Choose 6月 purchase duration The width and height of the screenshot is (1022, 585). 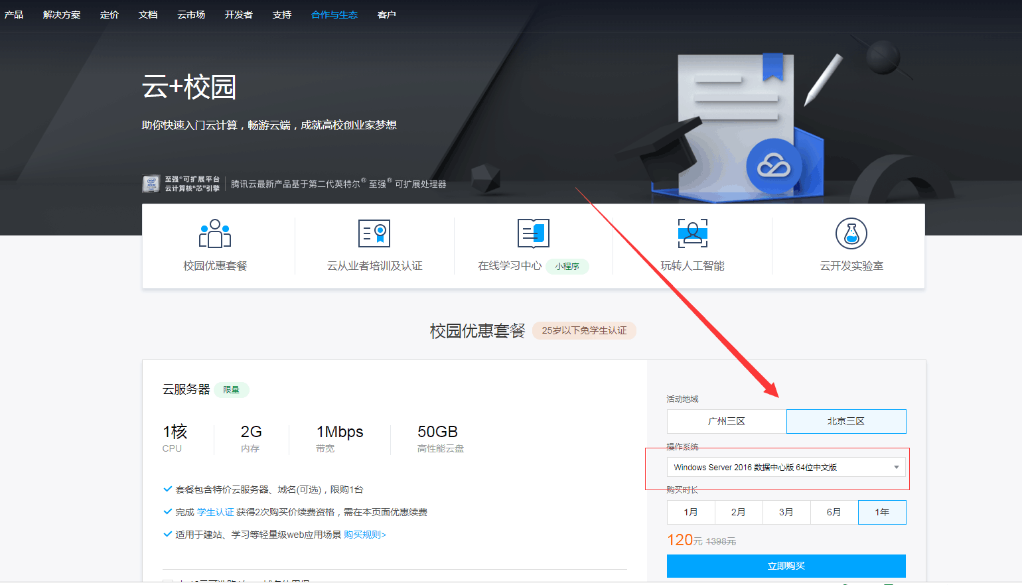click(x=834, y=512)
